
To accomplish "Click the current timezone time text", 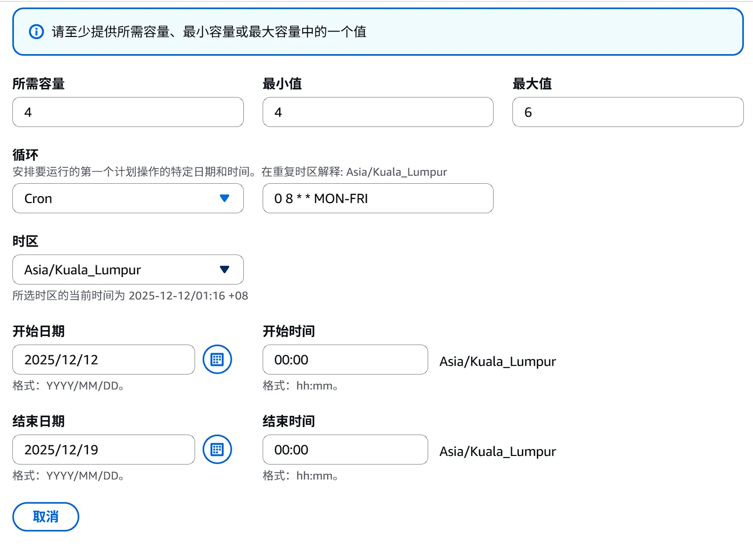I will [x=130, y=295].
